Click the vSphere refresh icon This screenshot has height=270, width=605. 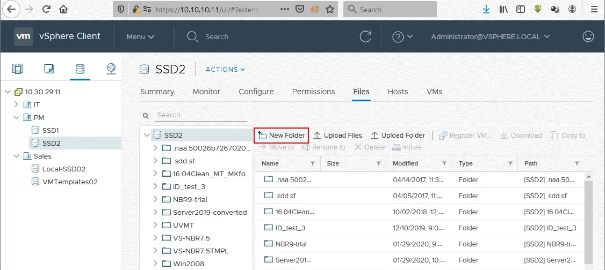[366, 36]
